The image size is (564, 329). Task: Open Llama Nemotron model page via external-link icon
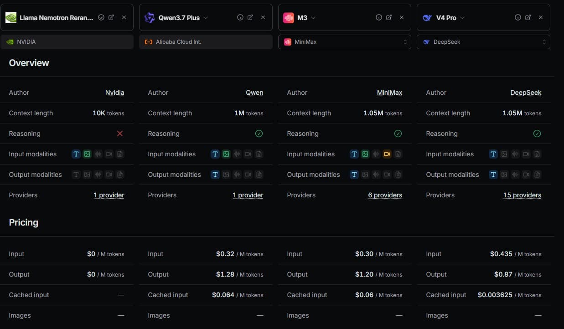point(111,17)
